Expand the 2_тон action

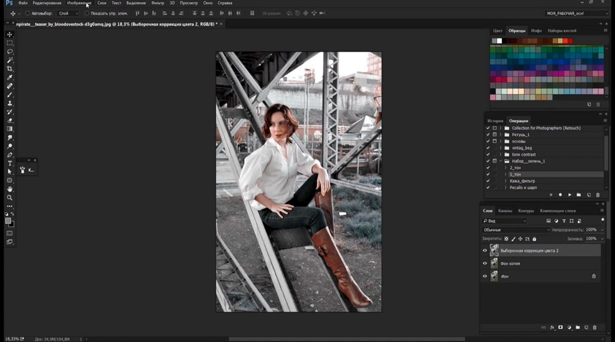506,168
